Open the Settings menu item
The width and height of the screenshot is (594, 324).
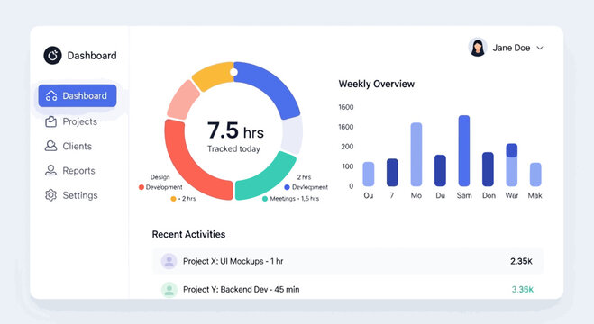click(71, 195)
